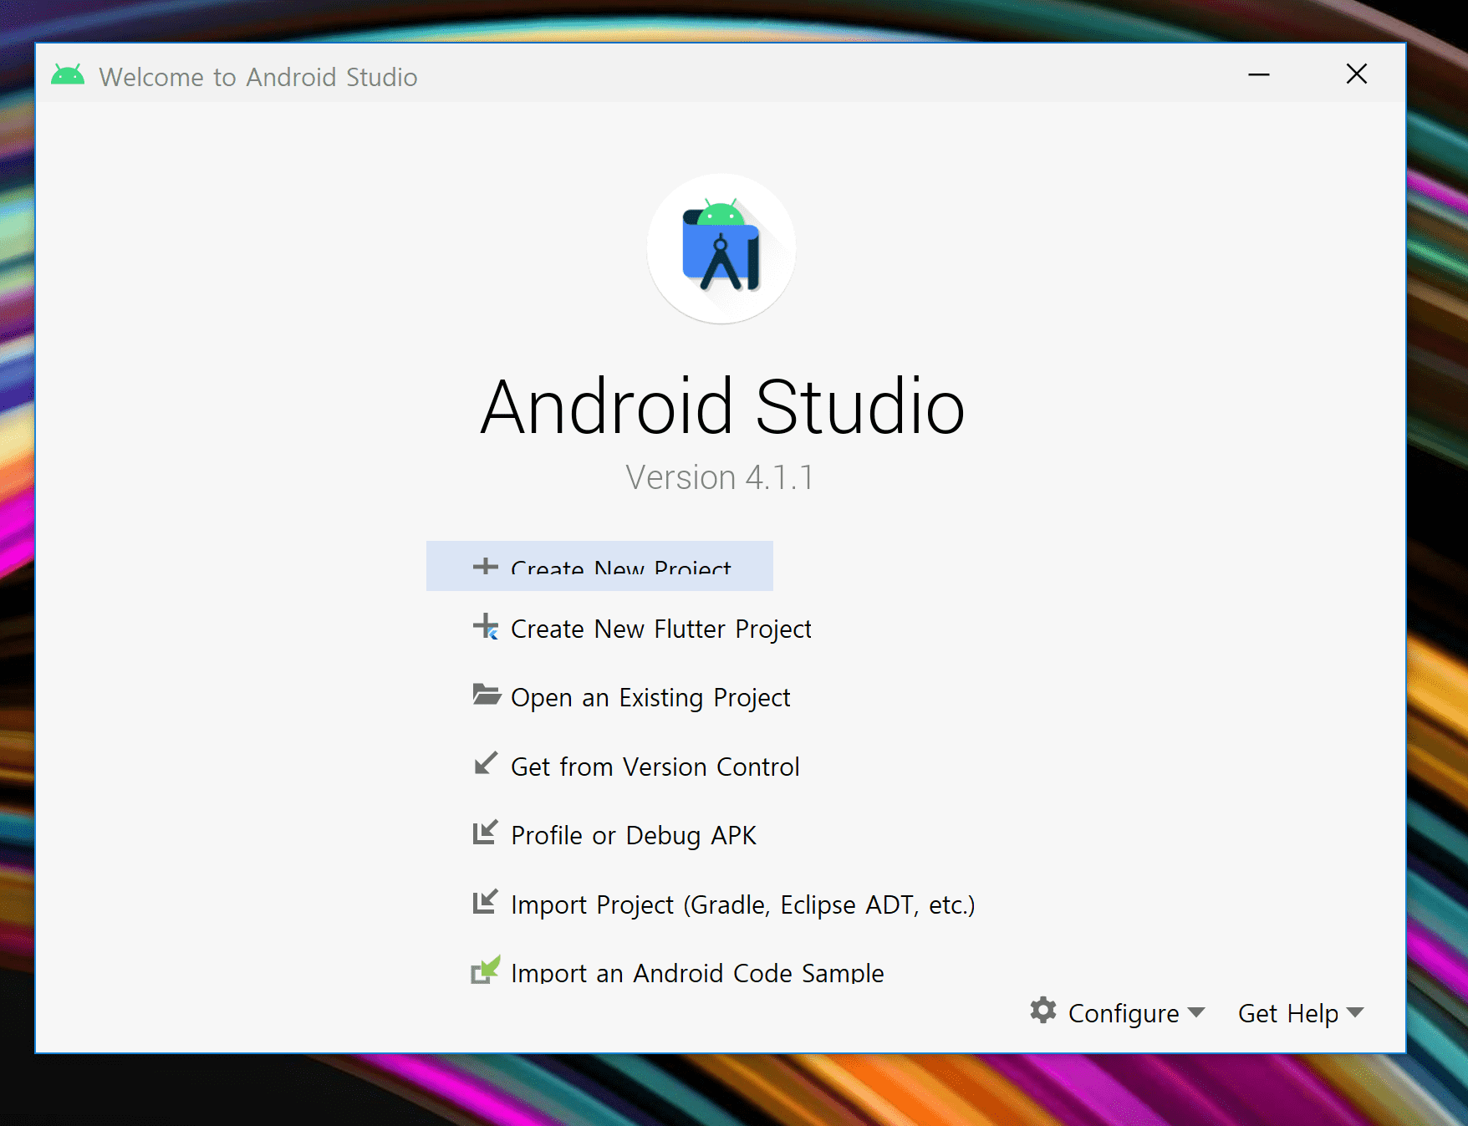Click the Profile or Debug APK icon
This screenshot has width=1468, height=1126.
click(x=485, y=833)
